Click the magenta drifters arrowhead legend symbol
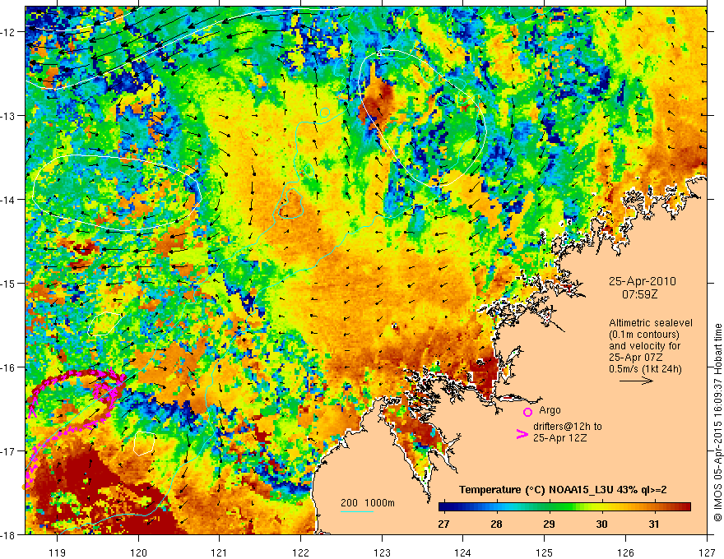 click(522, 434)
